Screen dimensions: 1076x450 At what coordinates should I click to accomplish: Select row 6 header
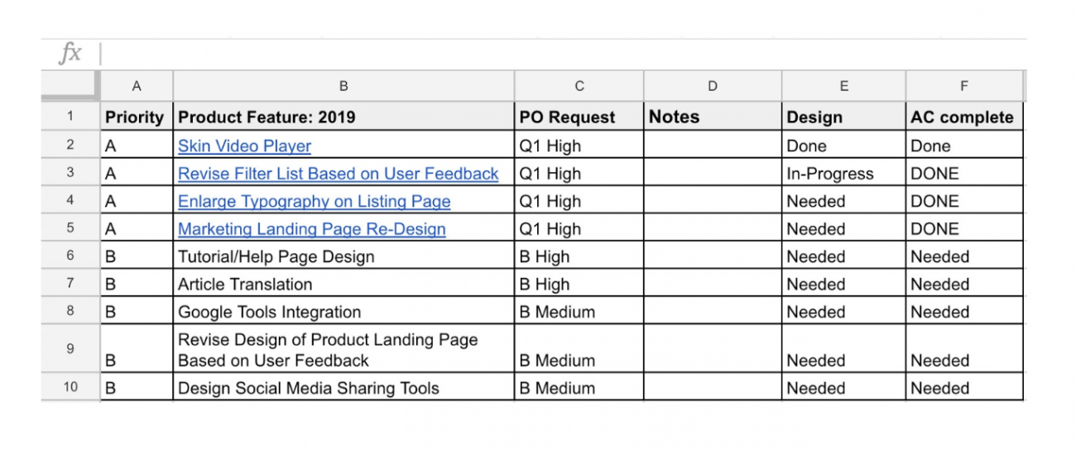(70, 256)
